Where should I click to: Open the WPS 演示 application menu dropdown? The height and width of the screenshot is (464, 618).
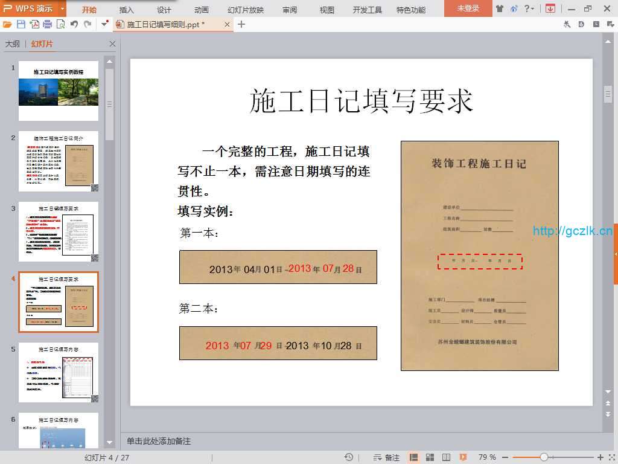coord(63,8)
